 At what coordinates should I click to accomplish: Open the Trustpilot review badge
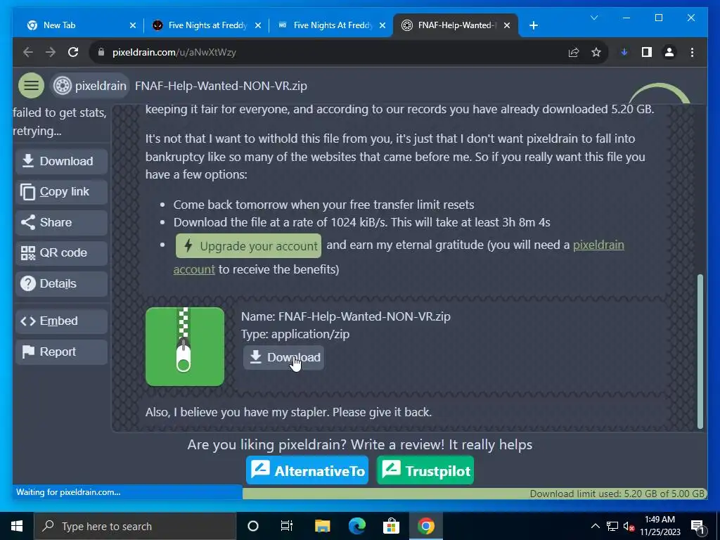coord(425,470)
